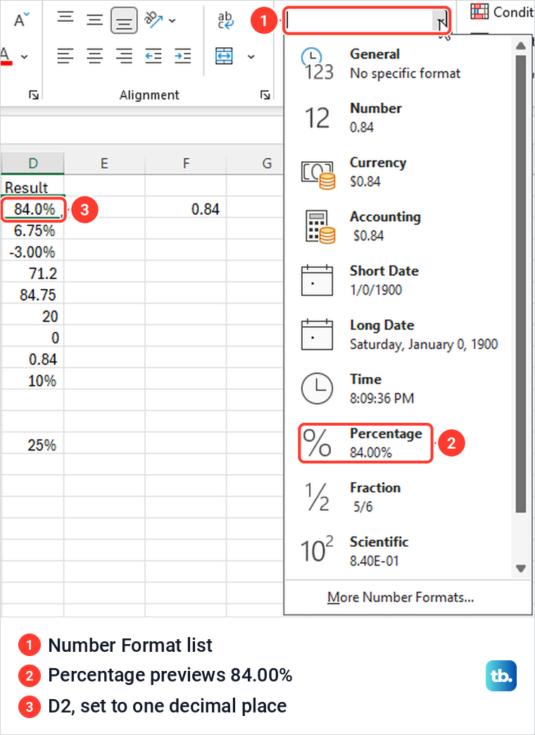Click the Top Align icon
This screenshot has height=735, width=535.
(65, 19)
